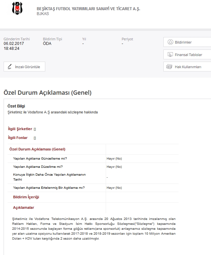This screenshot has height=255, width=211.
Task: Click the ÖDA notification type value
Action: (x=47, y=43)
